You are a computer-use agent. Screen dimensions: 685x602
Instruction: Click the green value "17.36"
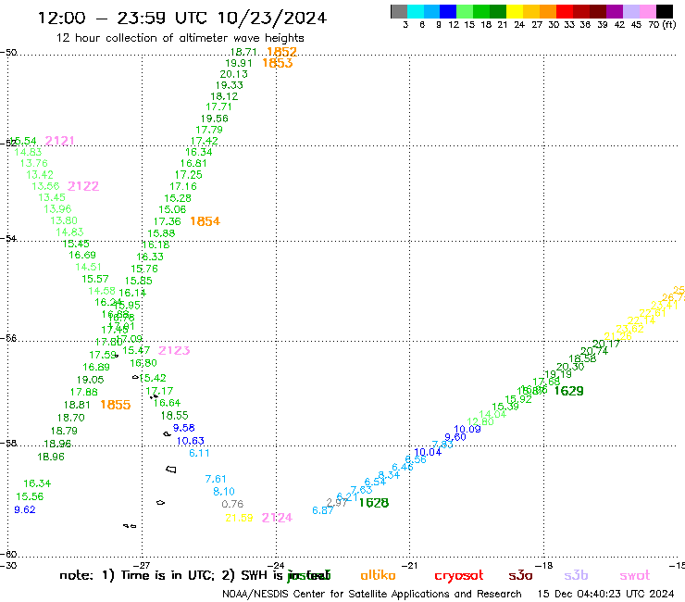click(167, 221)
